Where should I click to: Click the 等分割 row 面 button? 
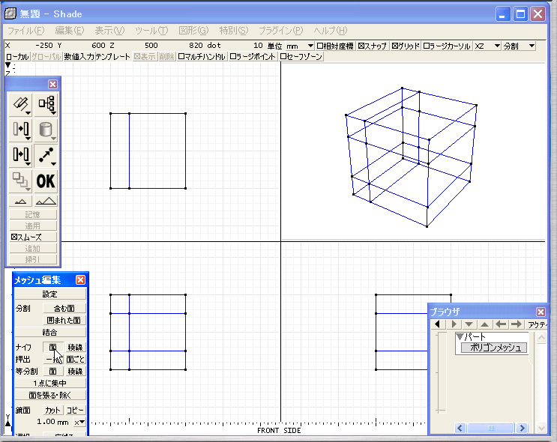pyautogui.click(x=53, y=372)
